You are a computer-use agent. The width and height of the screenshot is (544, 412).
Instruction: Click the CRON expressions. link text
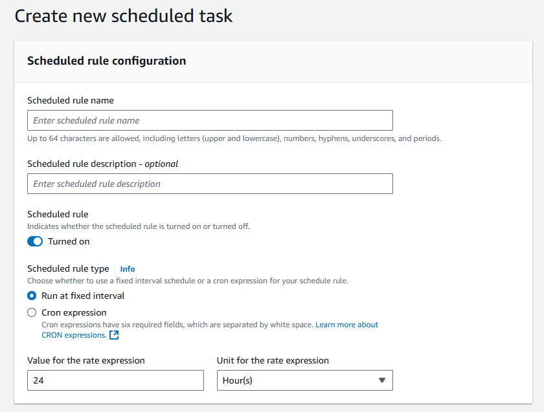coord(74,335)
